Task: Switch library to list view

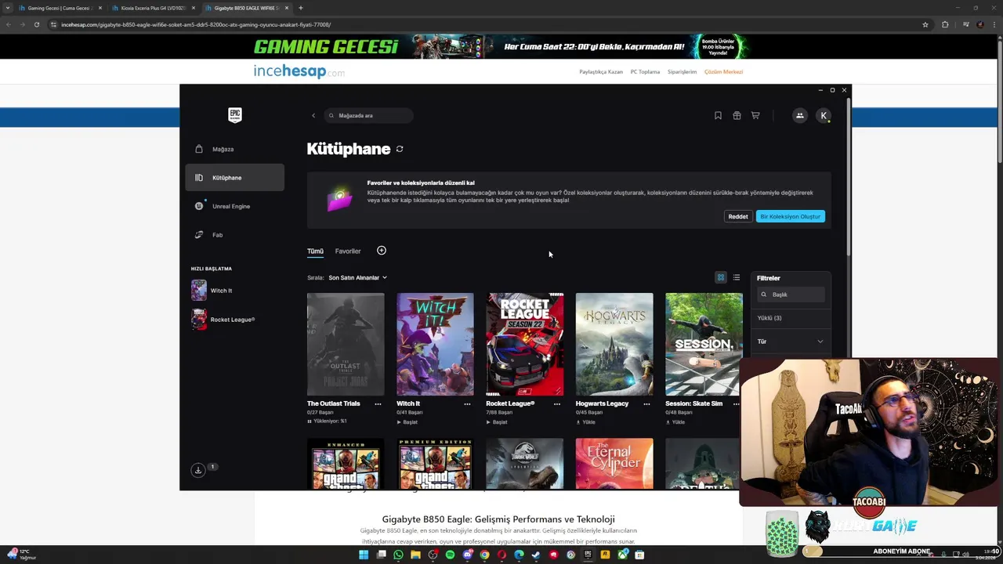Action: click(x=736, y=277)
